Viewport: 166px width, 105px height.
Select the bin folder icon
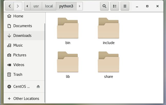click(x=68, y=28)
